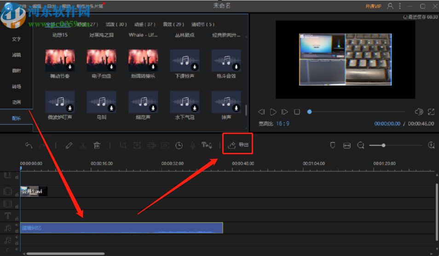
Task: Open the 制作片头片尾 menu item
Action: pos(90,6)
